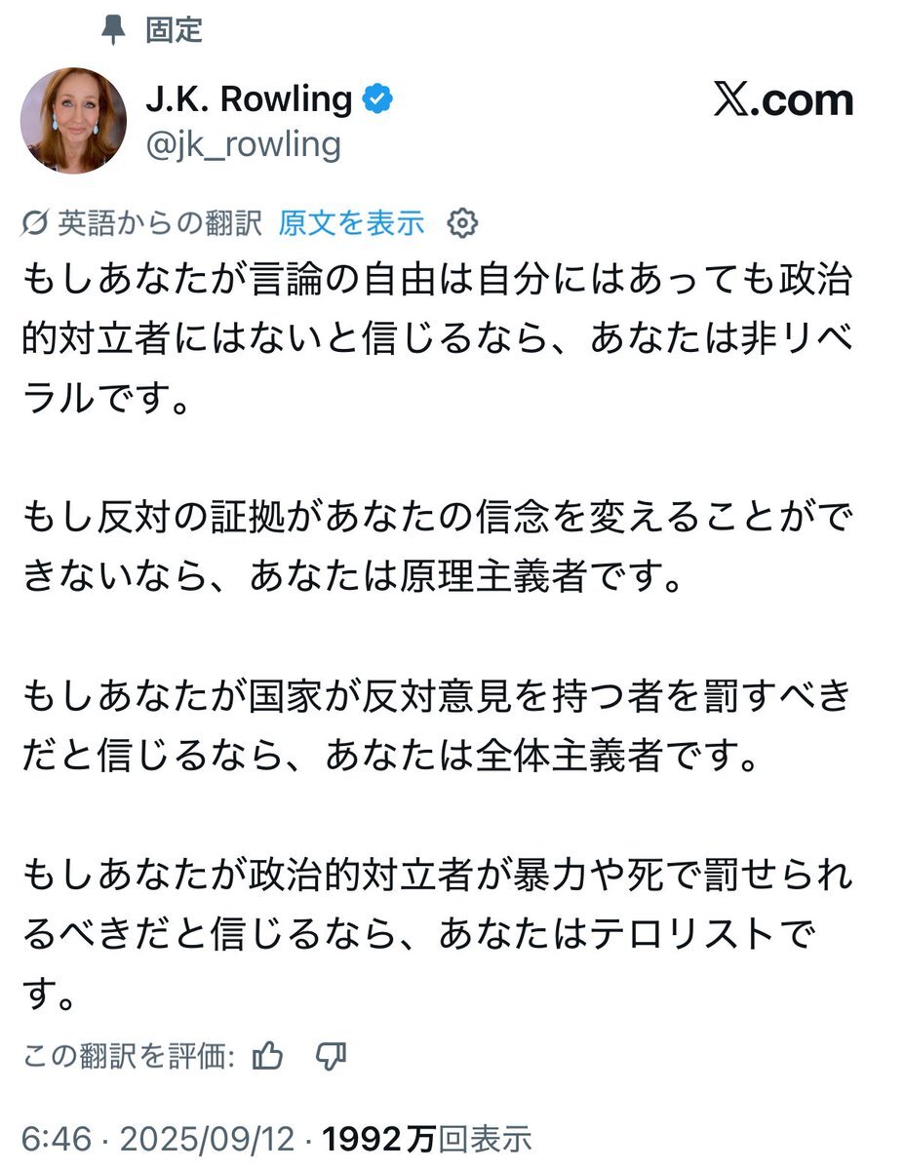Open J.K. Rowling's profile avatar
The image size is (905, 1170).
click(73, 120)
